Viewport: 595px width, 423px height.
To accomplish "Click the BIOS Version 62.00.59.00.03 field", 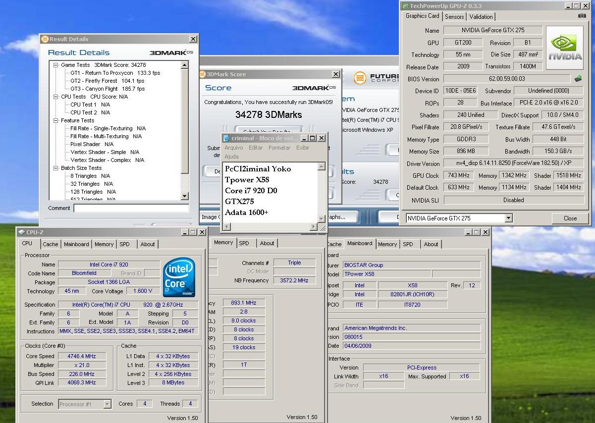I will (x=507, y=79).
